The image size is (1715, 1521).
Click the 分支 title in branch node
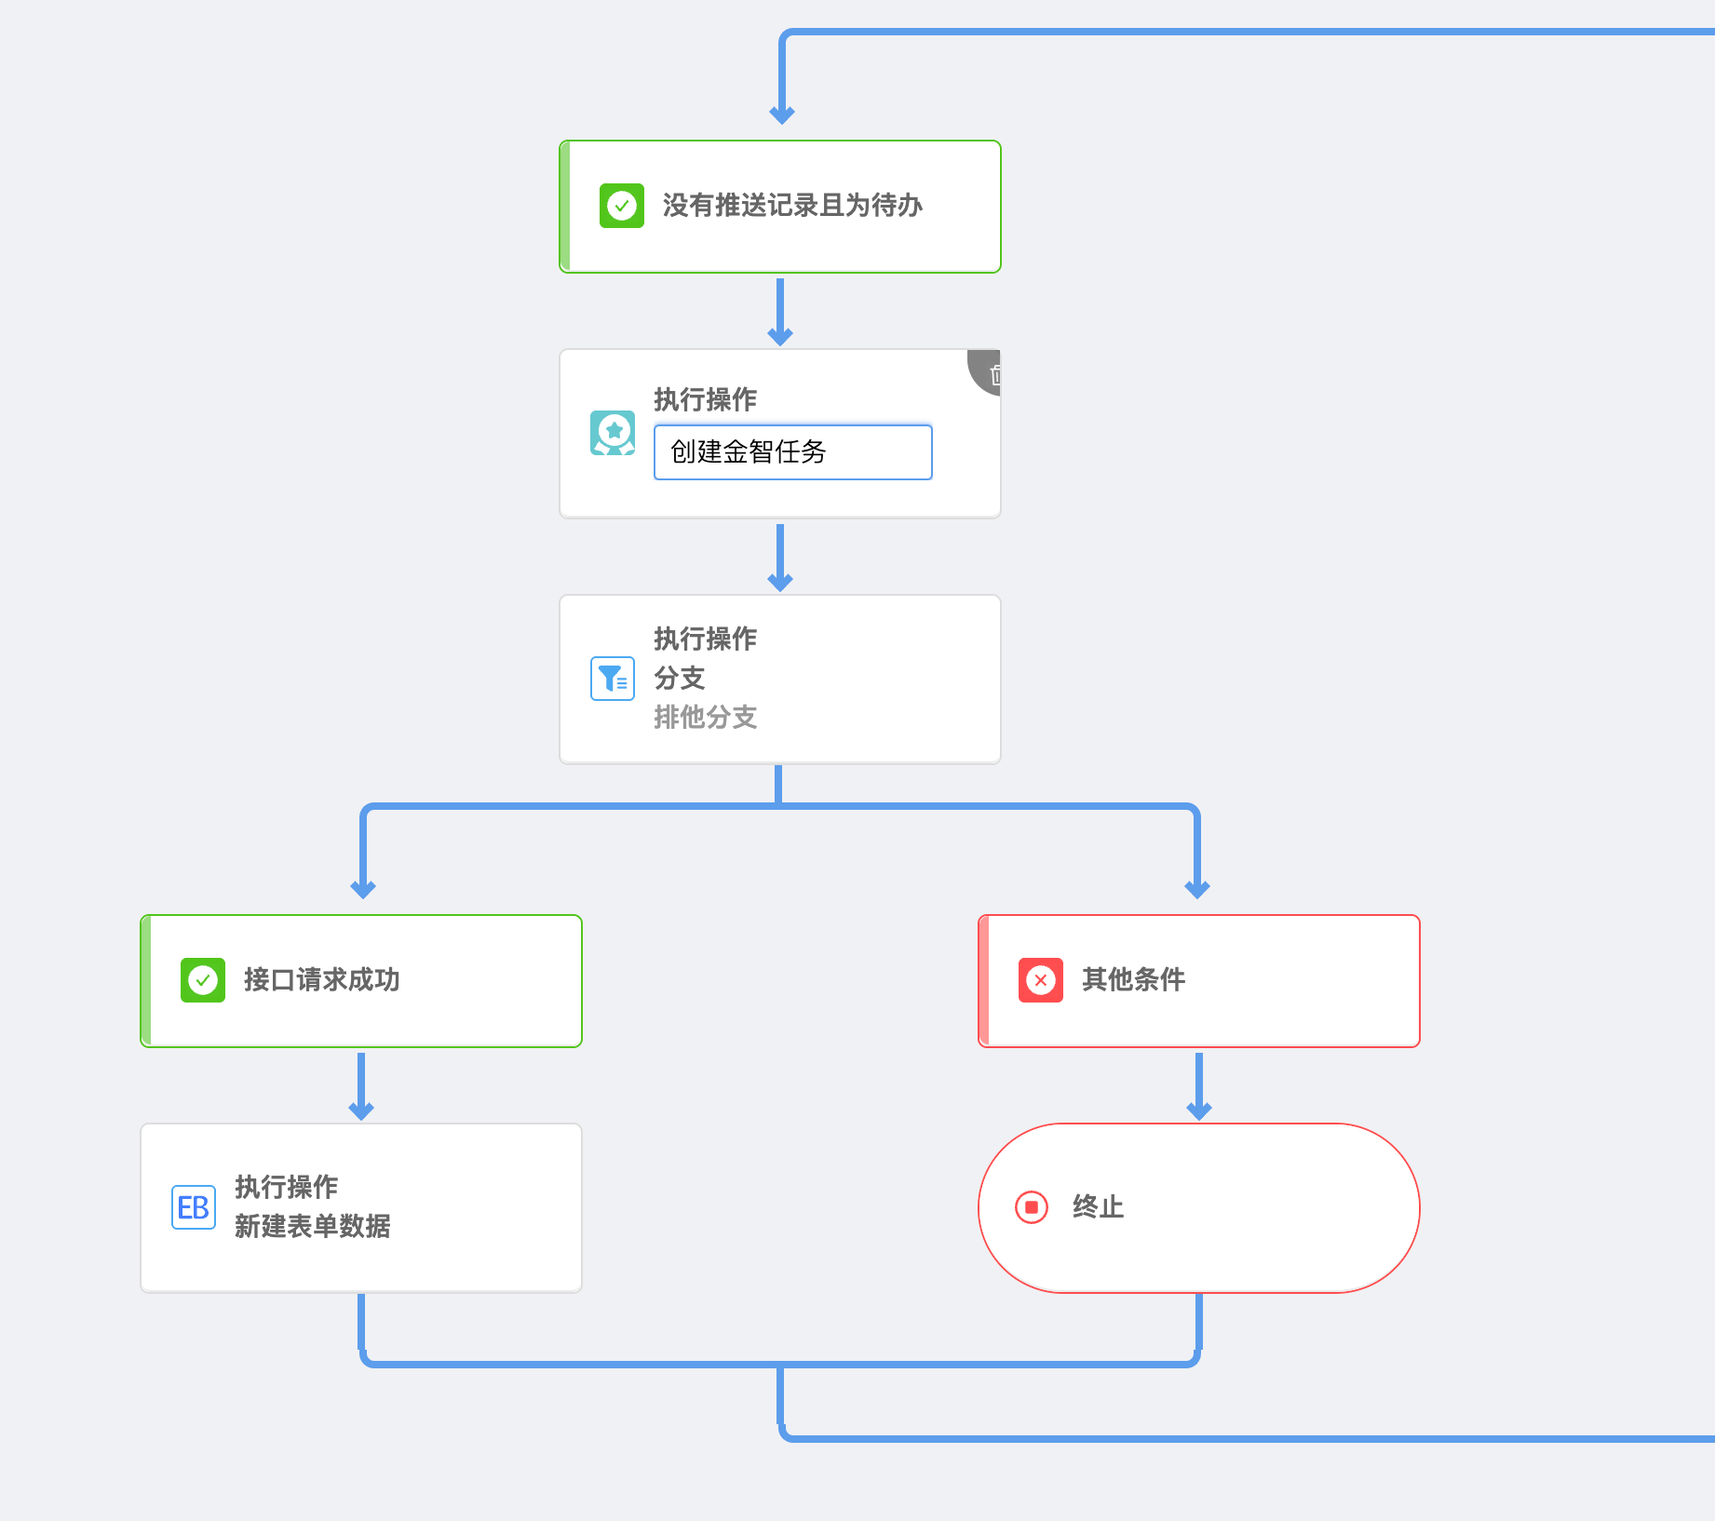680,678
